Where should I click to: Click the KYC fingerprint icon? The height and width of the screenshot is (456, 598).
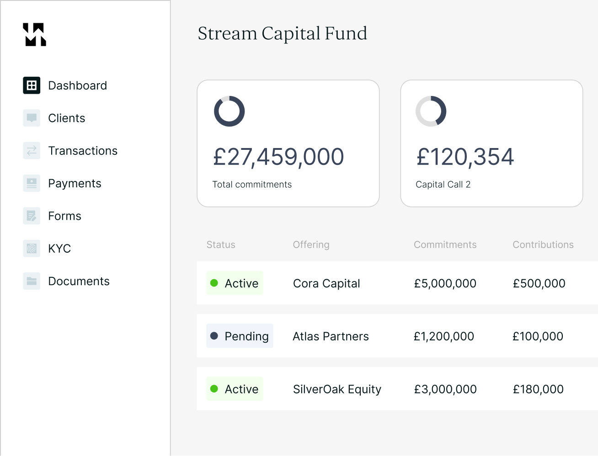(31, 248)
